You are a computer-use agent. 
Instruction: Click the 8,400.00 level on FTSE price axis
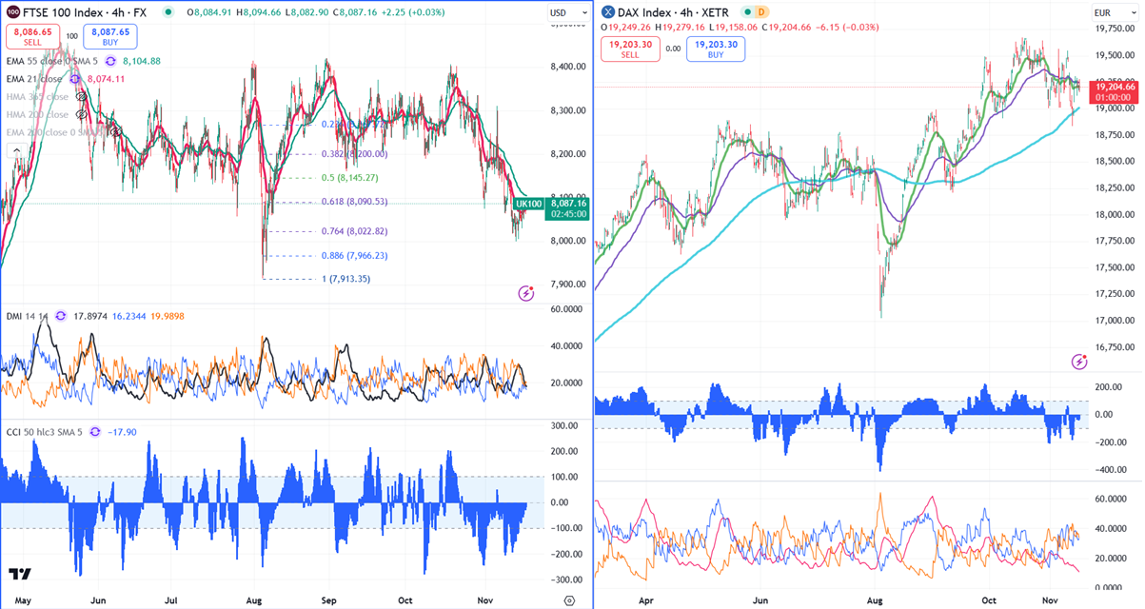pyautogui.click(x=566, y=67)
